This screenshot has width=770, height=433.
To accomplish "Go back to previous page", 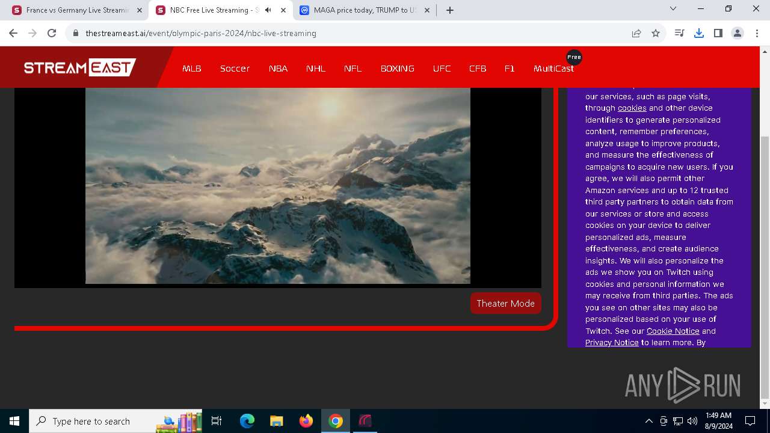I will pyautogui.click(x=13, y=33).
